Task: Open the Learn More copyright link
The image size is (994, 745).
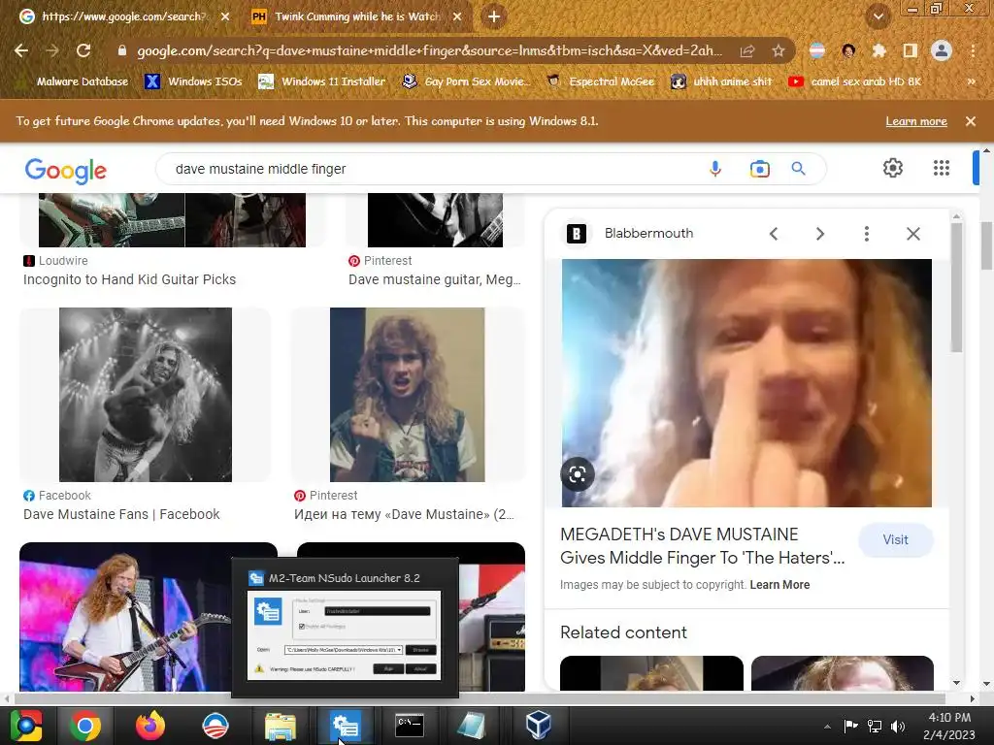Action: (779, 585)
